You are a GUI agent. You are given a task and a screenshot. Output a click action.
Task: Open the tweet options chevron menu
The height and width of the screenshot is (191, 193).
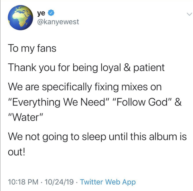coord(189,14)
